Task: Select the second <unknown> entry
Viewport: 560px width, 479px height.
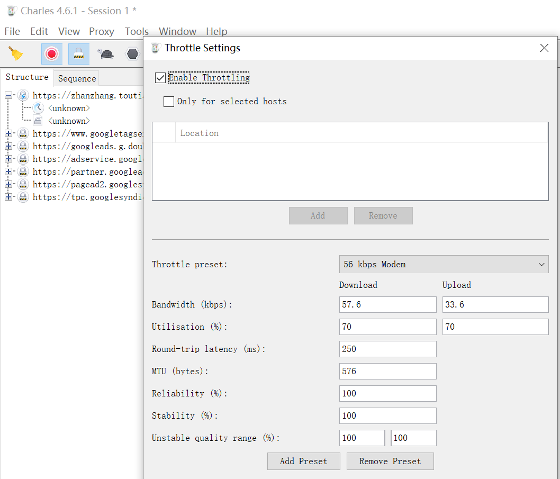Action: pos(69,121)
